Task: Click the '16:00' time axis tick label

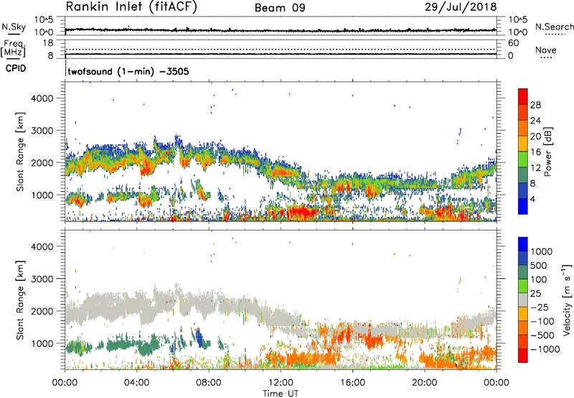Action: (352, 383)
